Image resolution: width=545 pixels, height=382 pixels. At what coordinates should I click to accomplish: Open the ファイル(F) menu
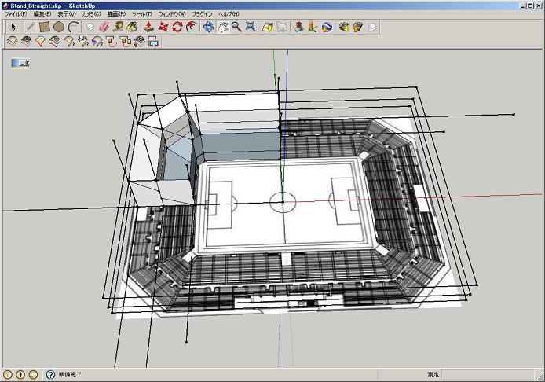coord(16,14)
